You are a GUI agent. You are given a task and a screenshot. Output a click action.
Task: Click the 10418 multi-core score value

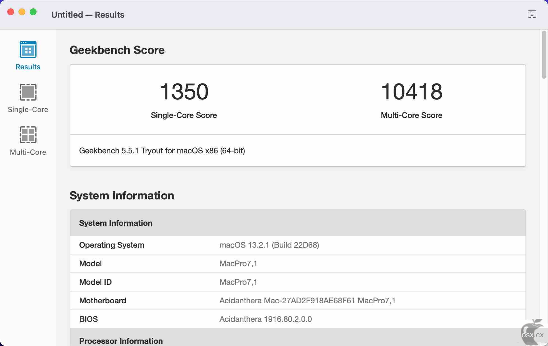click(412, 92)
